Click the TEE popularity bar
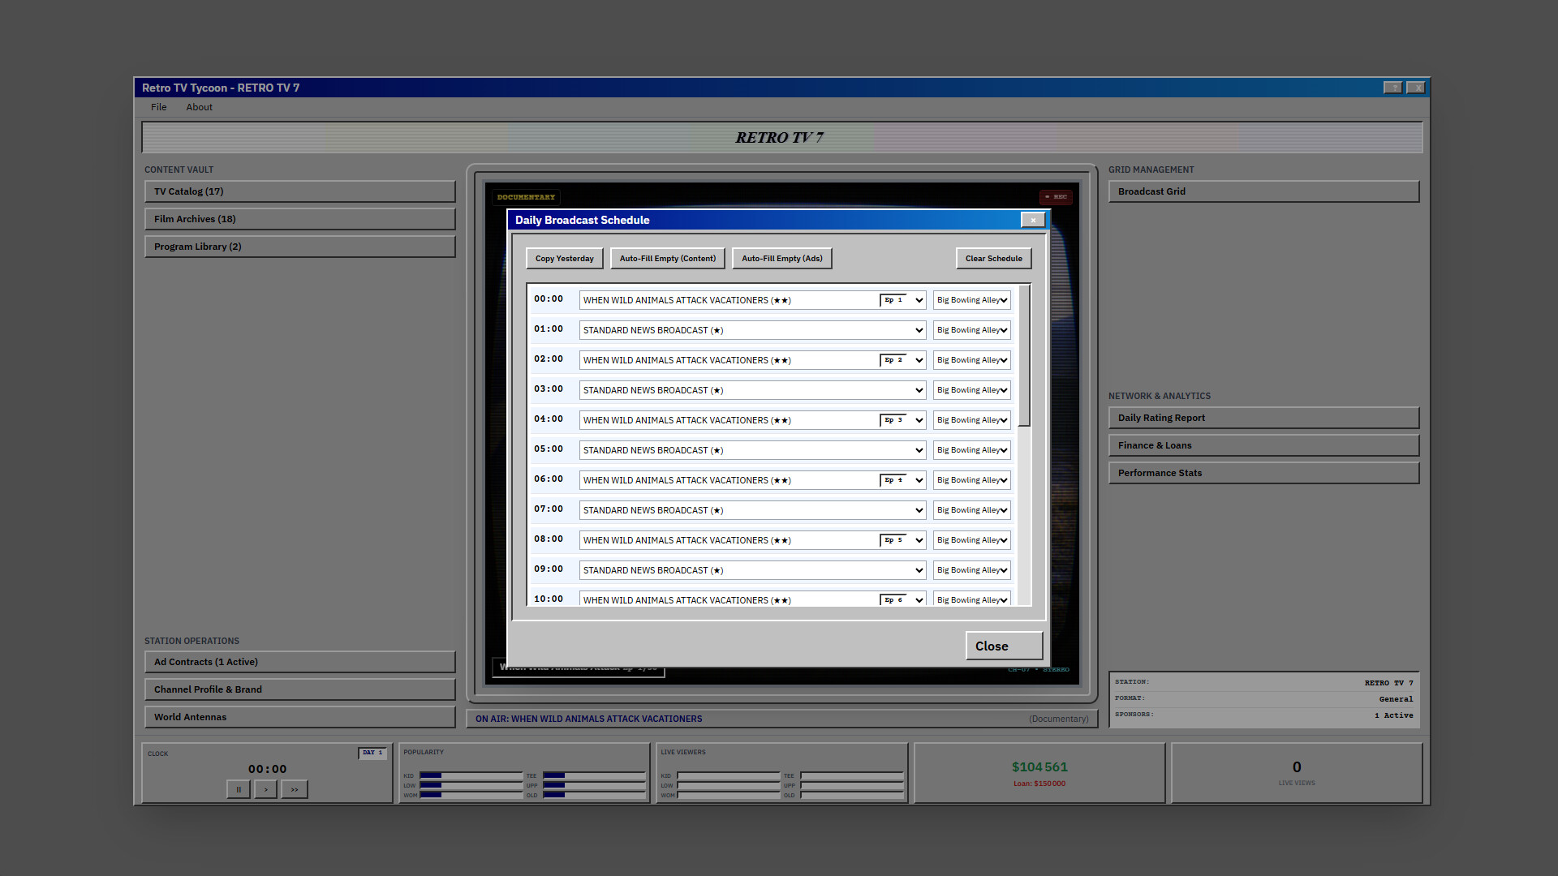 pos(594,775)
